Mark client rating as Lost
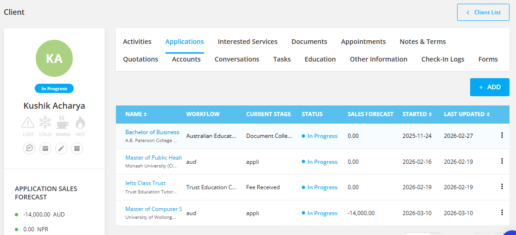This screenshot has height=235, width=516. [x=28, y=123]
